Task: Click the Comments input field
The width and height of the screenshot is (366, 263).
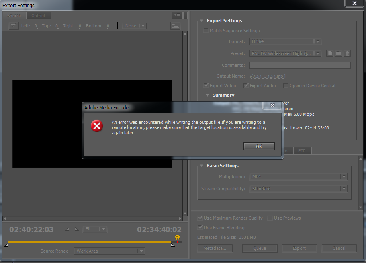Action: [x=300, y=65]
